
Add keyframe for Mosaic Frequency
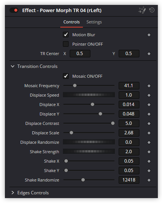(x=149, y=86)
